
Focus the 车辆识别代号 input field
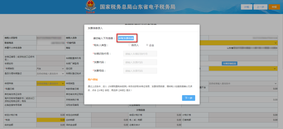click(x=140, y=54)
